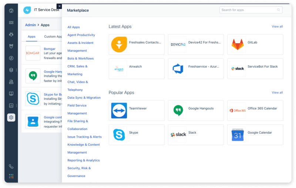The image size is (296, 188).
Task: Open the TeamViewer app name
Action: [x=138, y=108]
